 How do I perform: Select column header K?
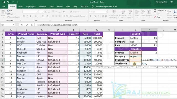(149, 30)
